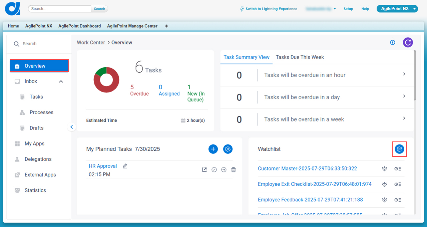Open the AgilePoint Manage Center tab

[x=132, y=26]
